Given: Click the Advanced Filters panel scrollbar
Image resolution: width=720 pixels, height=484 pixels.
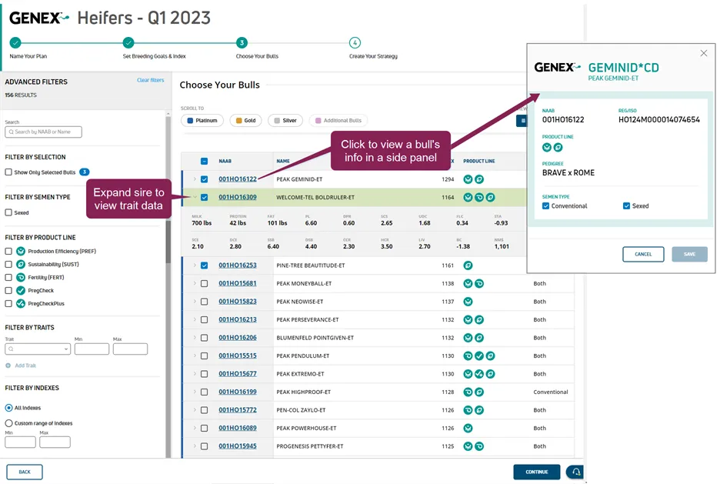Looking at the screenshot, I should click(168, 284).
